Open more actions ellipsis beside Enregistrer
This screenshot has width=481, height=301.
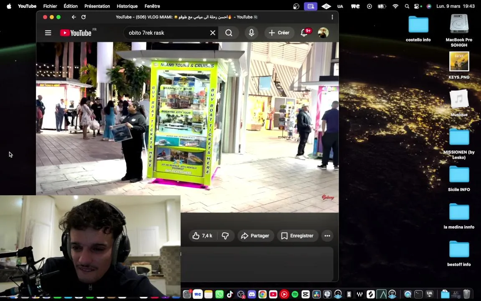(327, 236)
